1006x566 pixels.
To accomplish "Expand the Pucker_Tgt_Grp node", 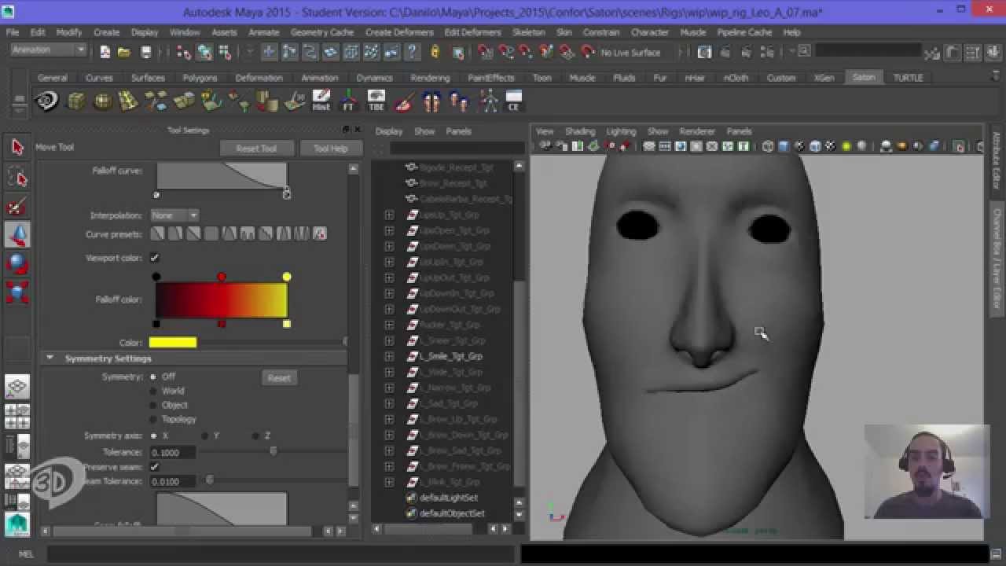I will click(x=389, y=325).
